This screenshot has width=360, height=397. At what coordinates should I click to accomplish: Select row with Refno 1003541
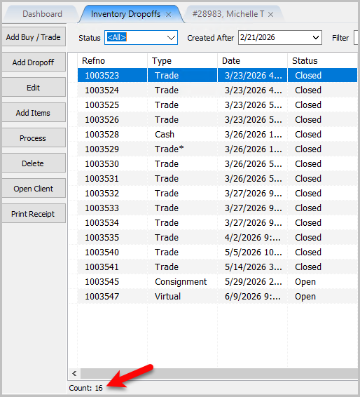(217, 267)
